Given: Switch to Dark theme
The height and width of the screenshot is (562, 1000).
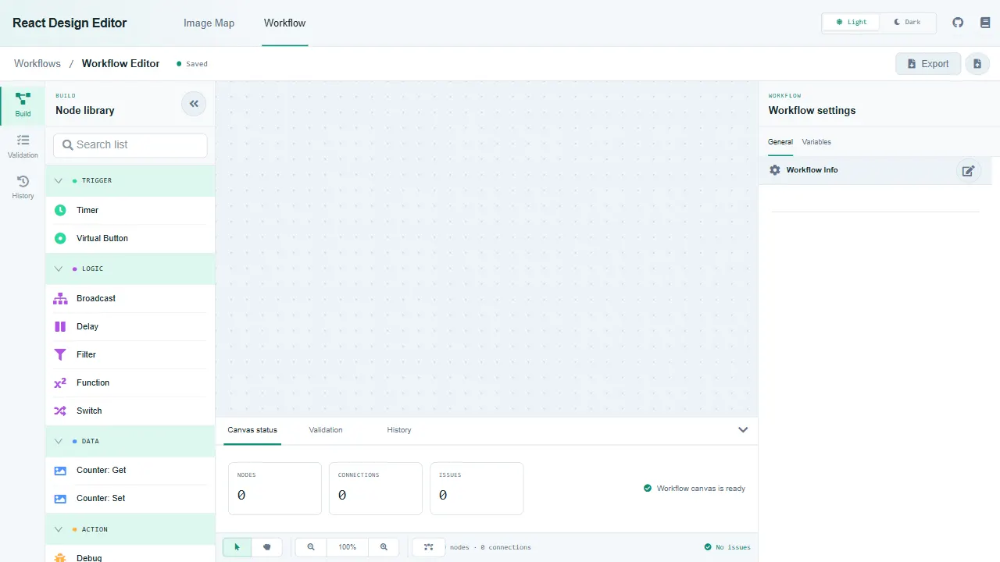Looking at the screenshot, I should [908, 23].
